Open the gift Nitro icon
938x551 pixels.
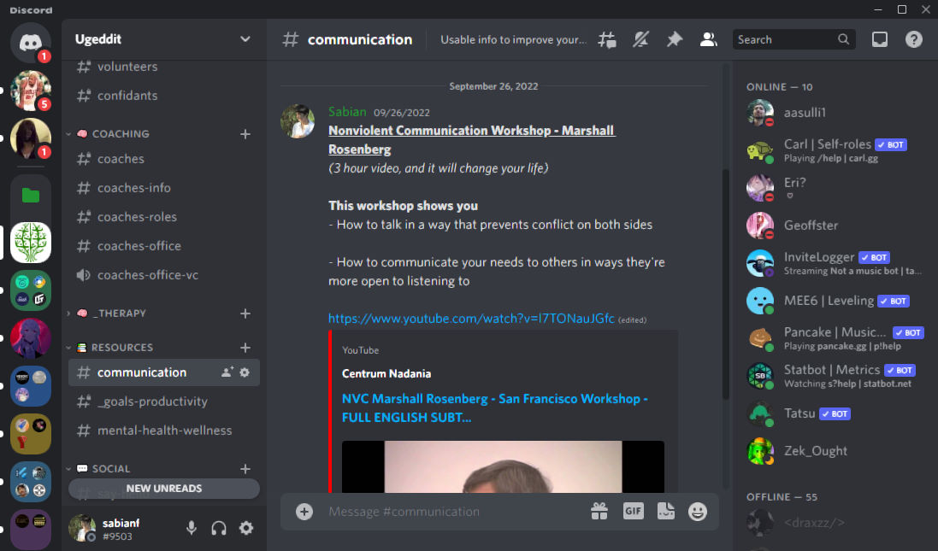tap(599, 511)
